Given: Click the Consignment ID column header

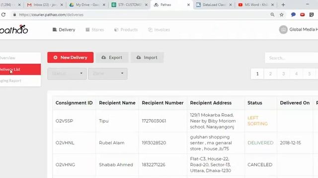Looking at the screenshot, I should [x=74, y=103].
